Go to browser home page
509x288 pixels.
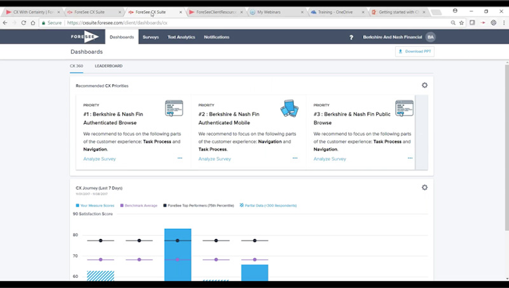coord(33,22)
